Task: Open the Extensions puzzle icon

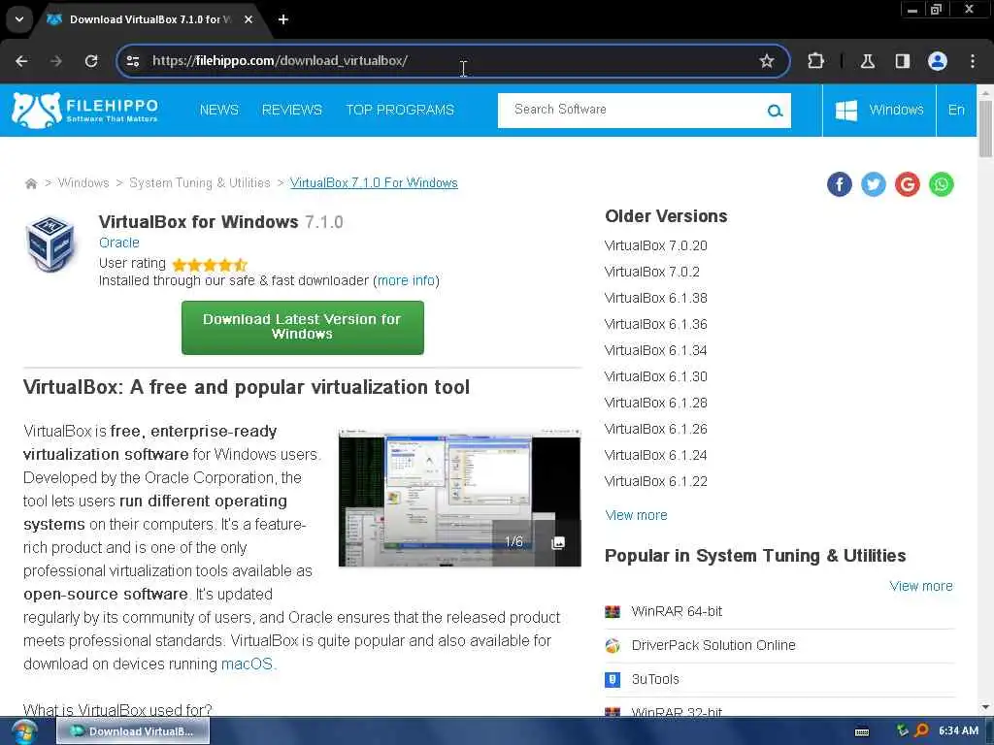Action: point(815,61)
